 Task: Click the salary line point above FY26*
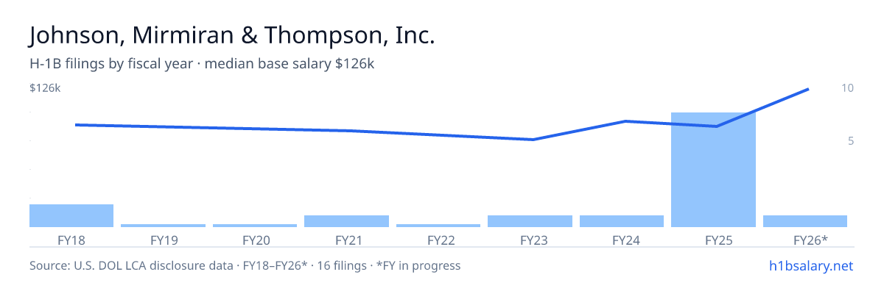[808, 89]
